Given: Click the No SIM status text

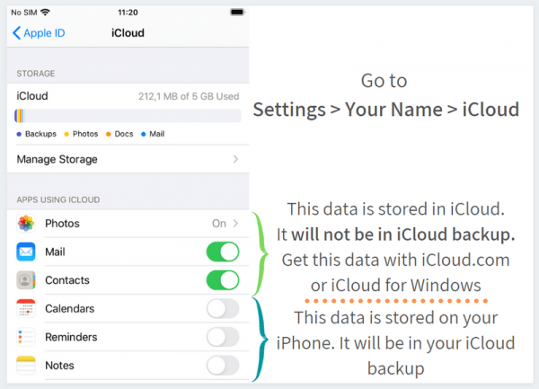Looking at the screenshot, I should 23,13.
